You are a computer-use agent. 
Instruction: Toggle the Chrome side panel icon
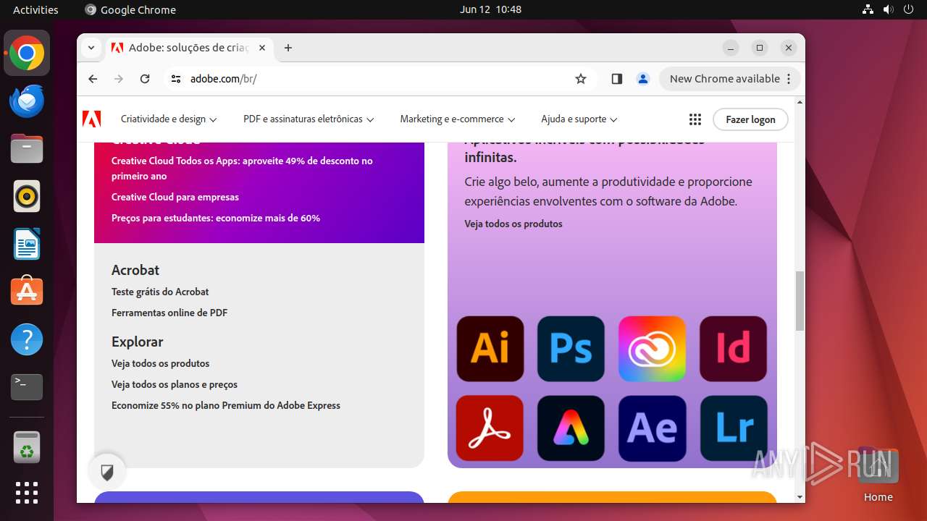click(x=617, y=79)
